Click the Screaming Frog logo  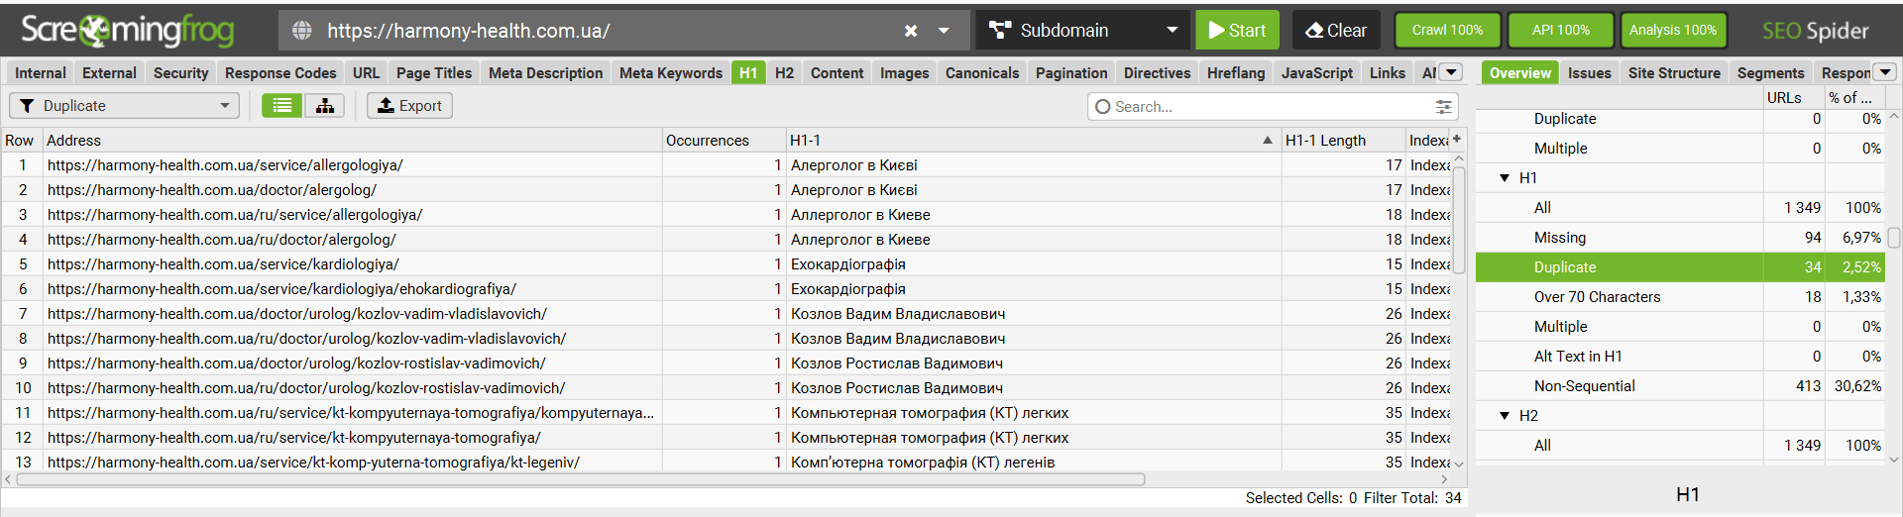(127, 31)
